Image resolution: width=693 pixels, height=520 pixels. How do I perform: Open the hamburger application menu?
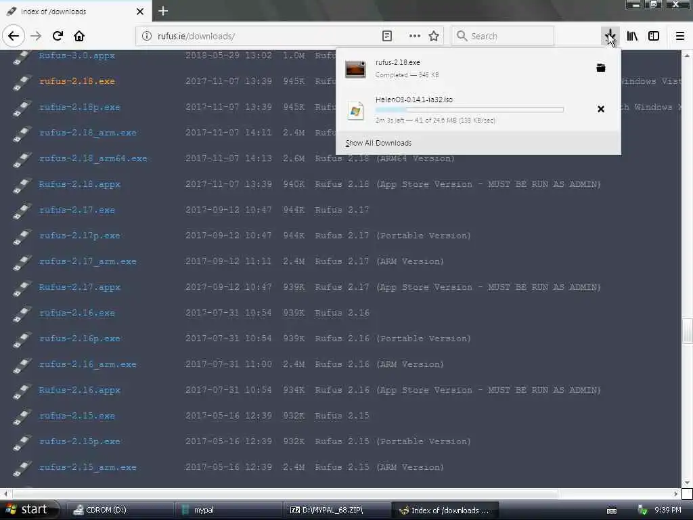679,37
